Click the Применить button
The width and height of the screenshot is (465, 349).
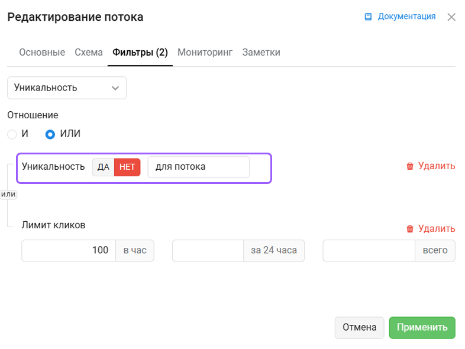[x=422, y=327]
